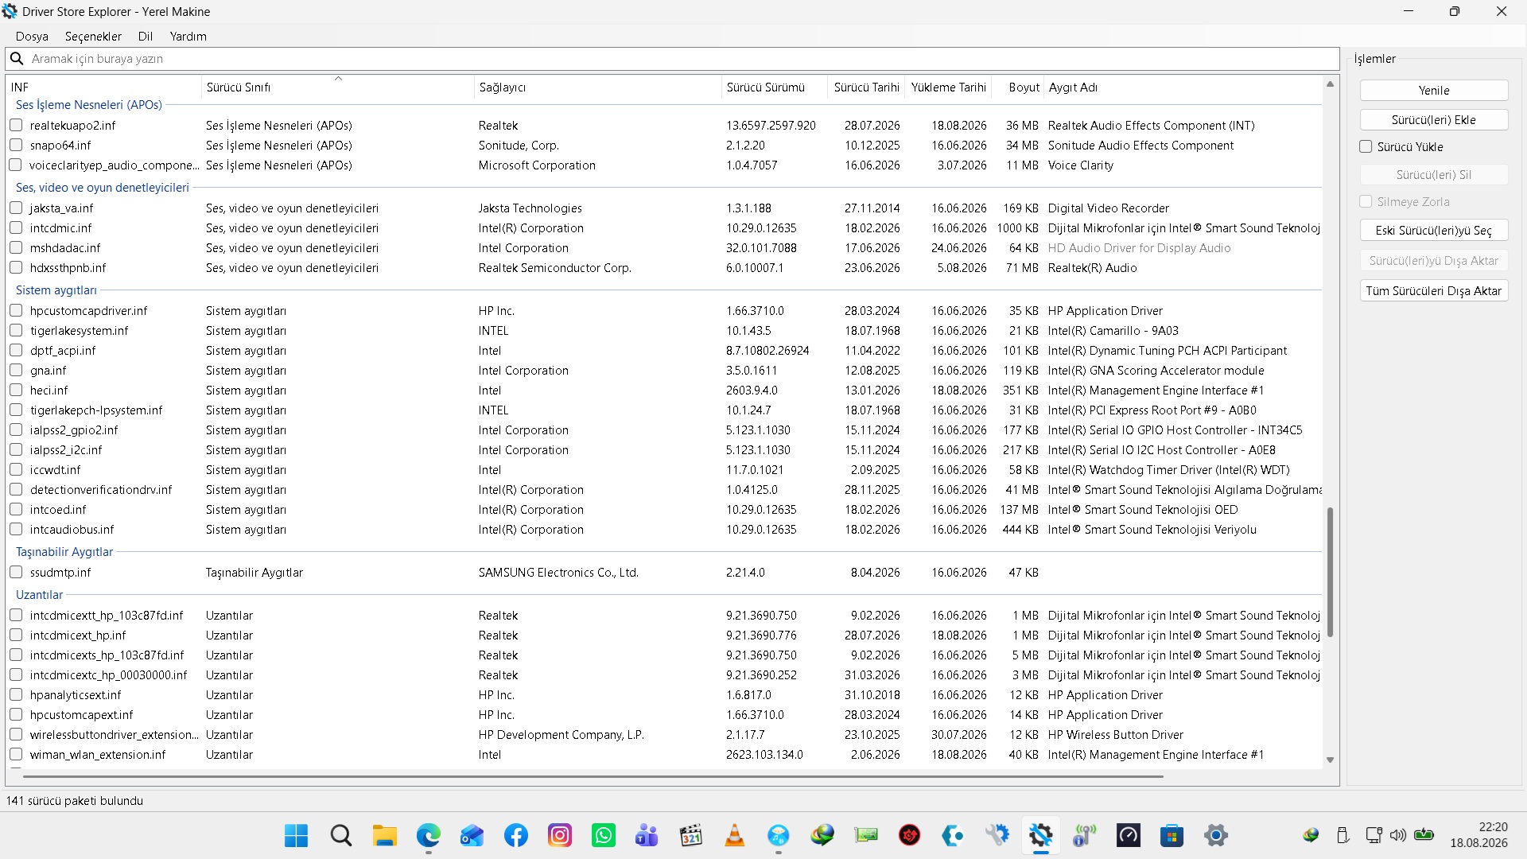The height and width of the screenshot is (859, 1527).
Task: Launch File Explorer from the taskbar
Action: pyautogui.click(x=385, y=835)
